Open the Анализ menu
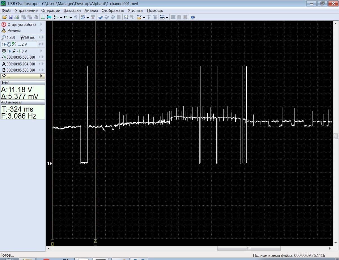 pos(91,10)
